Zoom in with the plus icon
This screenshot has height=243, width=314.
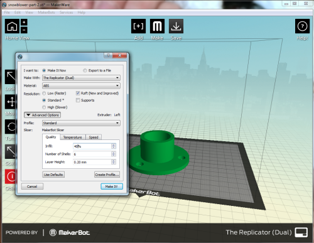[24, 22]
